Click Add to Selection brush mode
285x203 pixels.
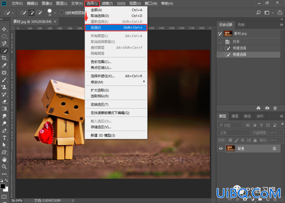pos(31,13)
